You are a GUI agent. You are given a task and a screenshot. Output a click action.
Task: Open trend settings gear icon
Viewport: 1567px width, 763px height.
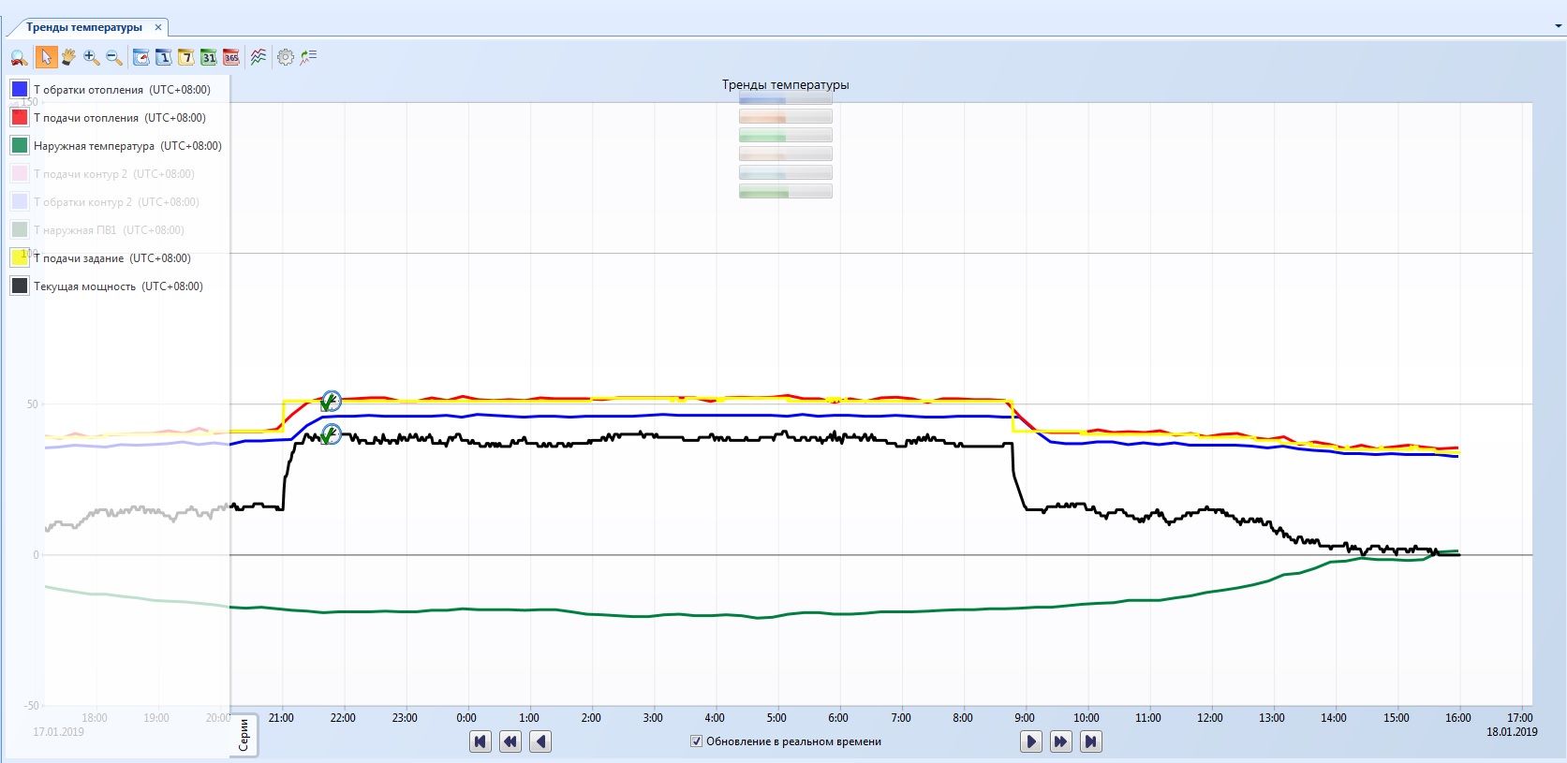[286, 57]
